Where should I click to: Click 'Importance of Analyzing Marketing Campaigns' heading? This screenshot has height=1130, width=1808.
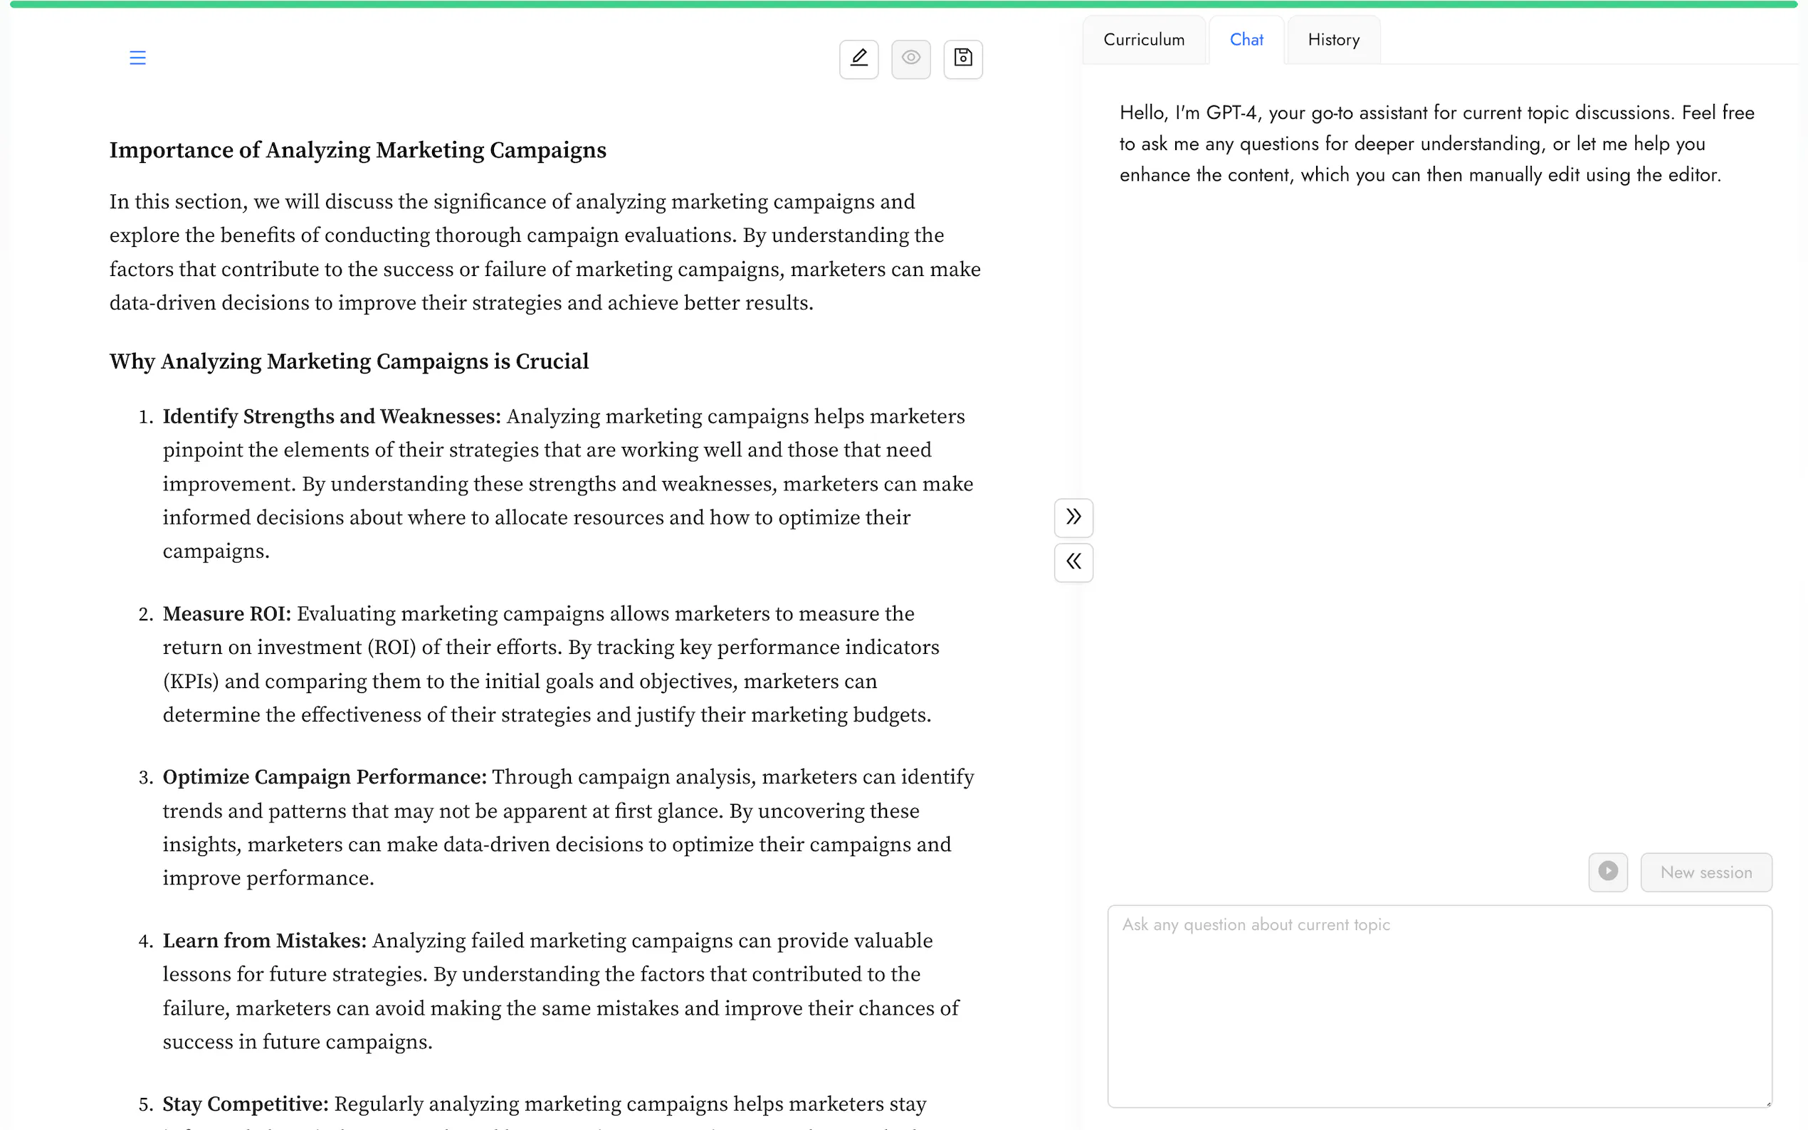pos(357,150)
